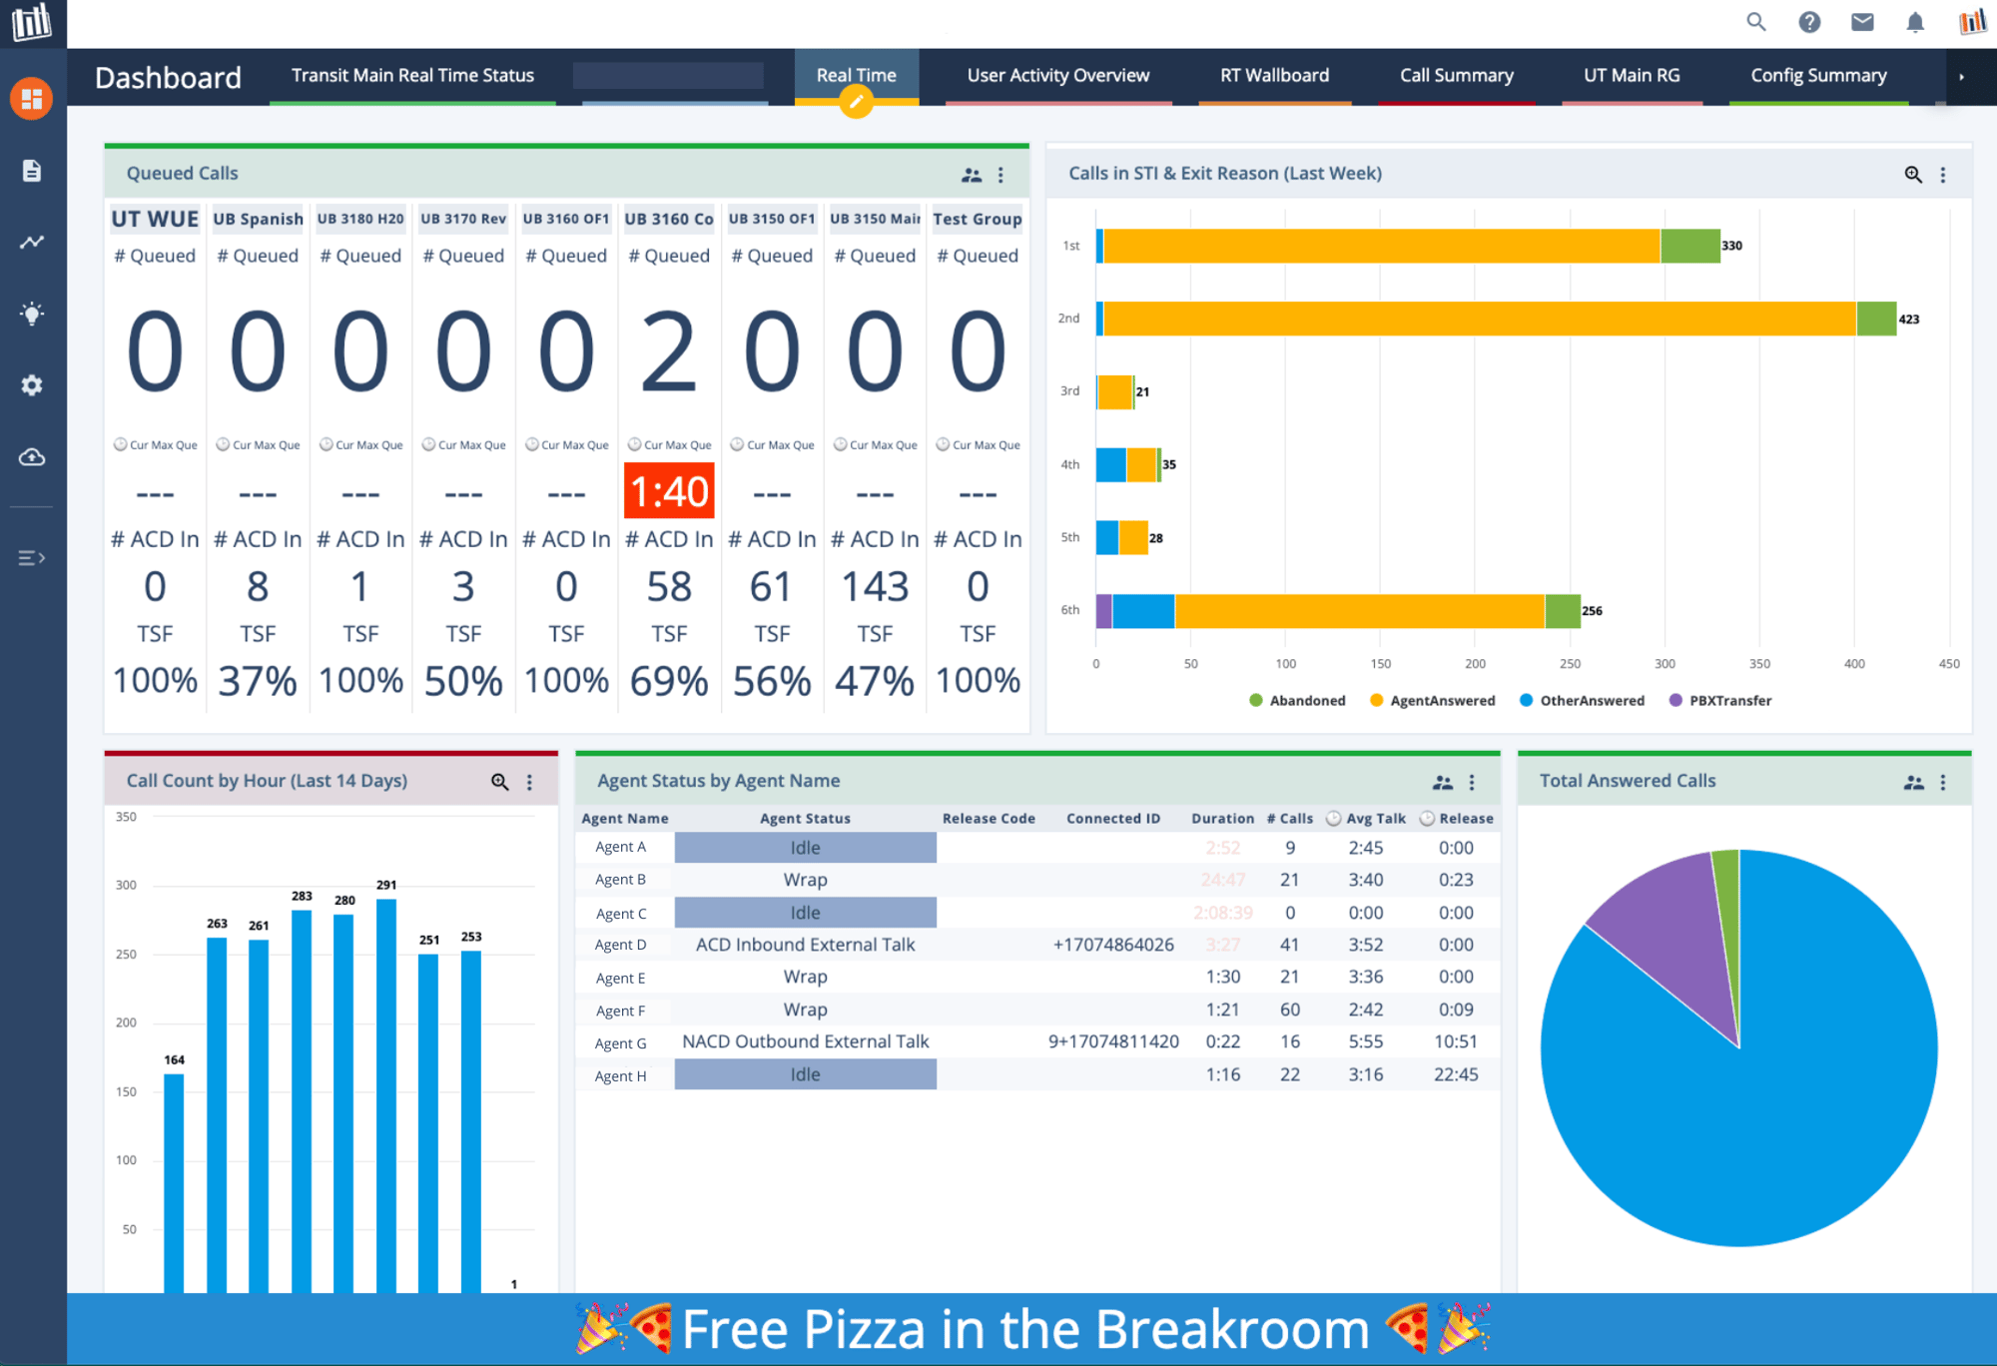1997x1366 pixels.
Task: Click Agent G's NACD Outbound External Talk status
Action: pos(805,1041)
